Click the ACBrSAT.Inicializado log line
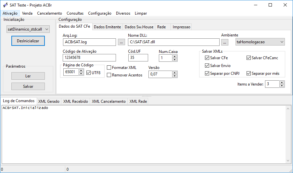The width and height of the screenshot is (293, 173). point(25,108)
